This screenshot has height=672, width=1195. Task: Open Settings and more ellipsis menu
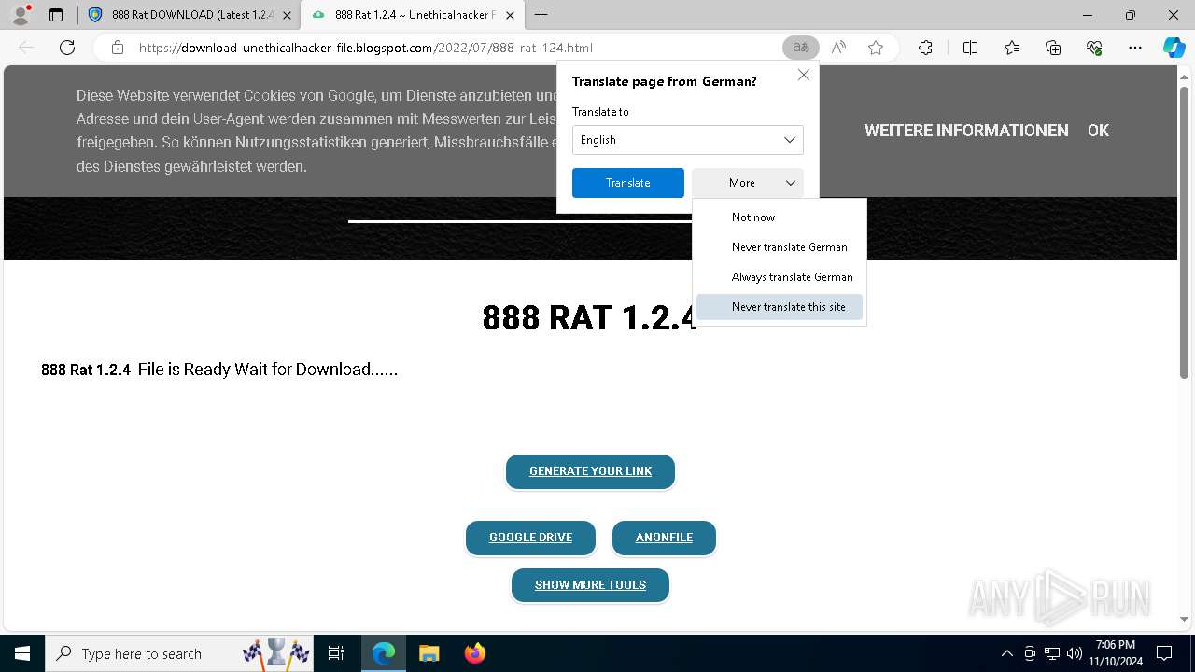point(1135,48)
